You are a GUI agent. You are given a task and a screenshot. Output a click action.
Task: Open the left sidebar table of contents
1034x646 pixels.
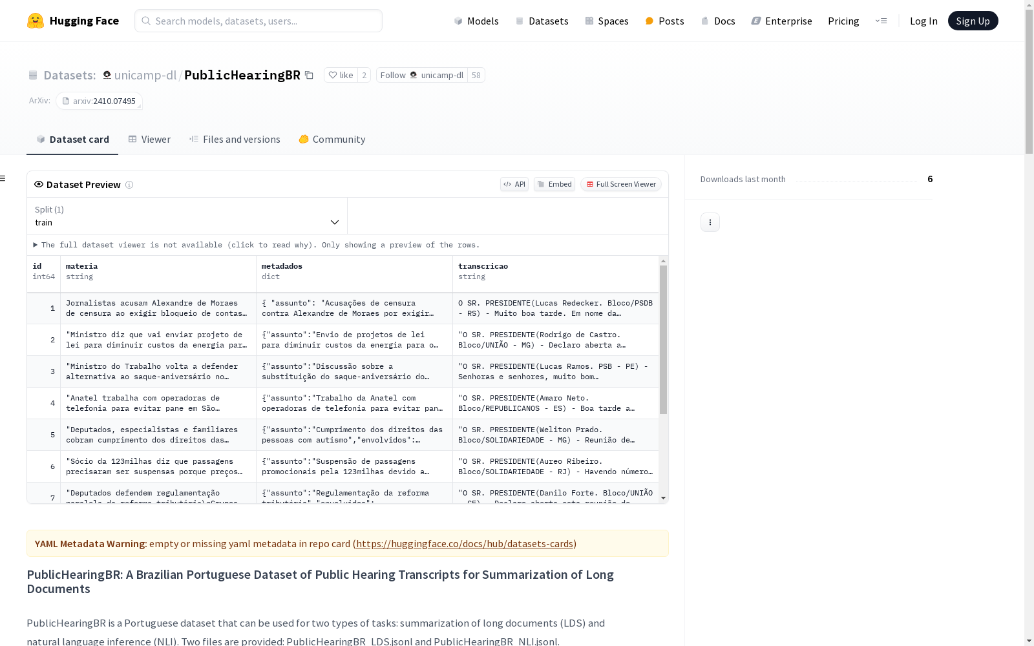[x=3, y=178]
